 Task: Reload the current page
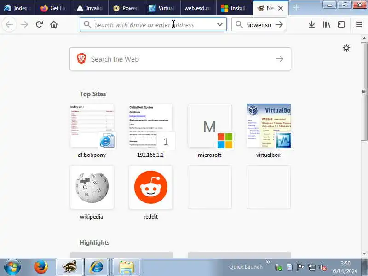coord(39,24)
